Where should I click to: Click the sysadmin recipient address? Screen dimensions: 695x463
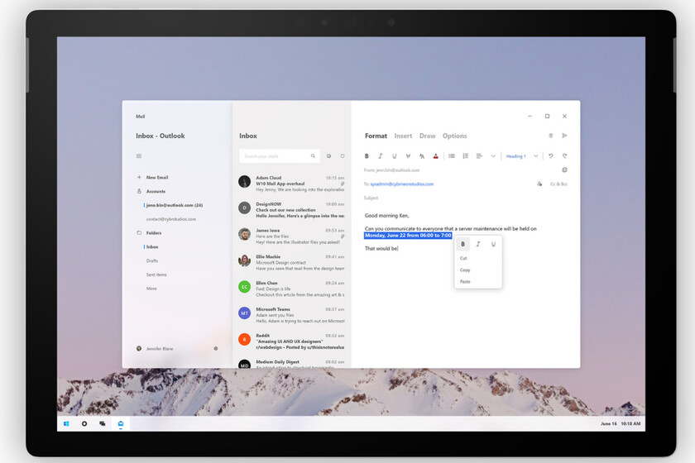click(x=401, y=184)
